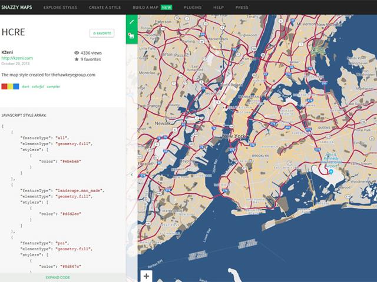Open the kzeni.com author link
This screenshot has height=282, width=377.
pyautogui.click(x=17, y=58)
